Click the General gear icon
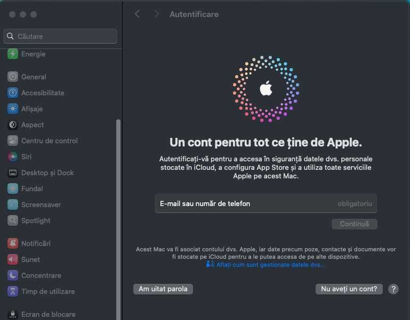 [x=13, y=77]
